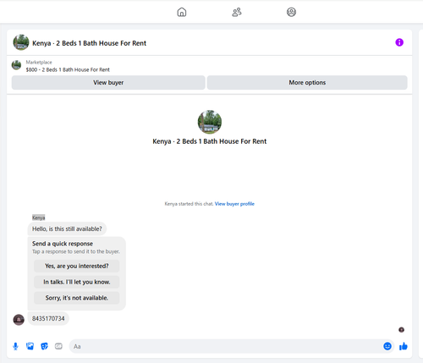This screenshot has width=423, height=363.
Task: Send a thumbs-up like
Action: pos(404,346)
